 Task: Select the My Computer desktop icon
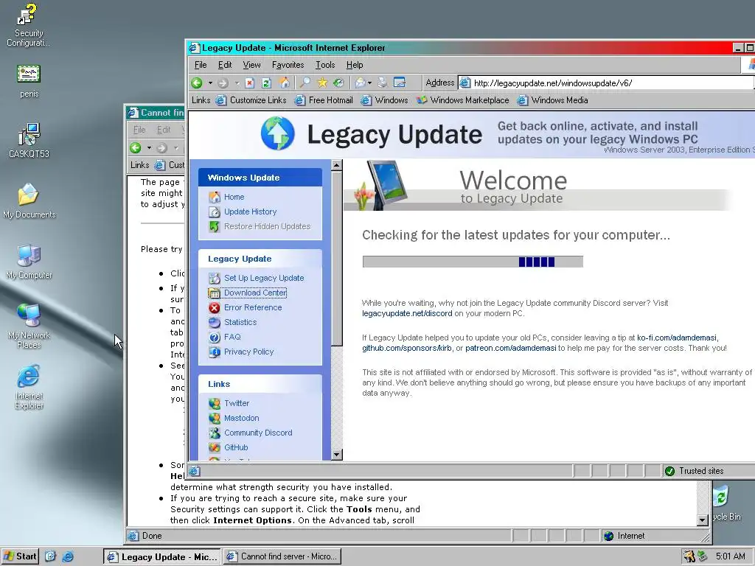[29, 262]
